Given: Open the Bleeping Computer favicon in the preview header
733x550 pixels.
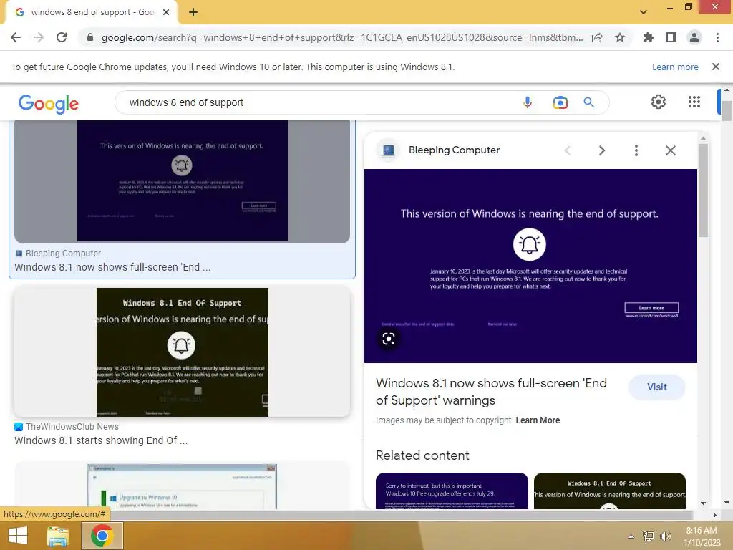Looking at the screenshot, I should click(x=388, y=150).
